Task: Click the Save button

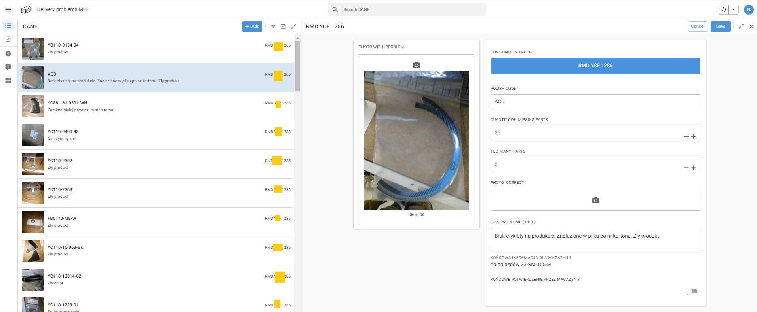Action: (x=720, y=26)
